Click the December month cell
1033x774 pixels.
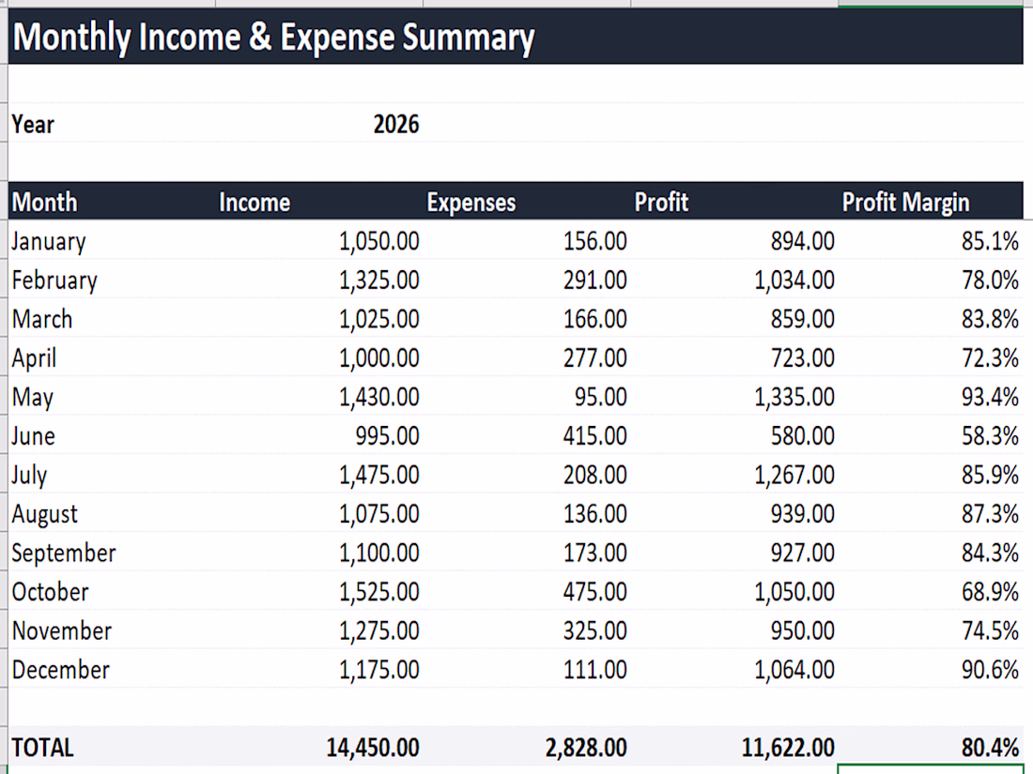(x=61, y=669)
